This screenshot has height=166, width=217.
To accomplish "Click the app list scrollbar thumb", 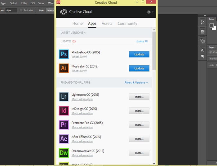I will (x=154, y=51).
